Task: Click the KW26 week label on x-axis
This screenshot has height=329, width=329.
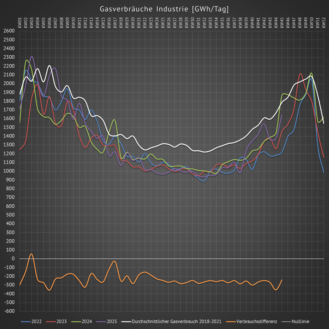Action: tap(169, 22)
